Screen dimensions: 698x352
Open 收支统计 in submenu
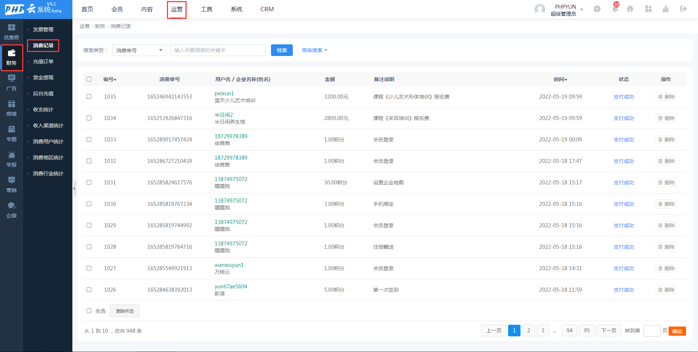coord(43,109)
